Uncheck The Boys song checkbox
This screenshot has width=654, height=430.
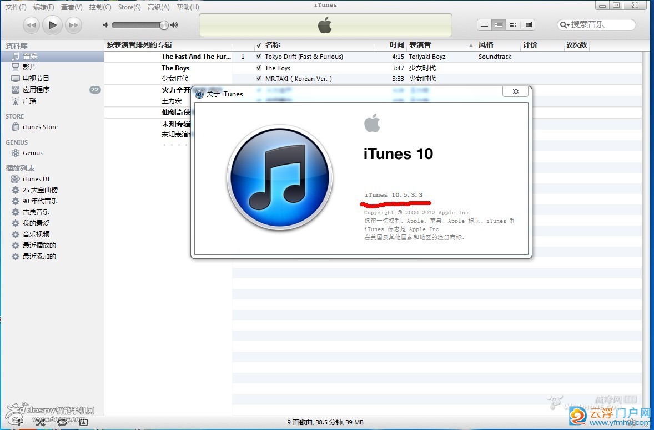coord(259,68)
